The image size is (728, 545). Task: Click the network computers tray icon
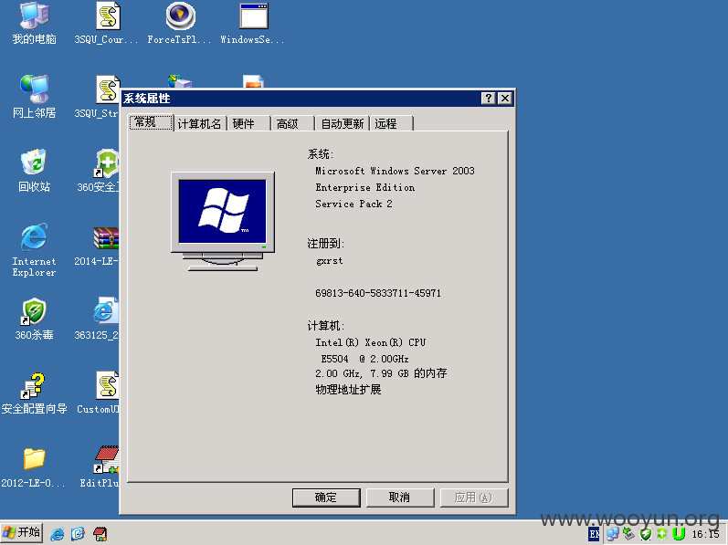pos(612,534)
